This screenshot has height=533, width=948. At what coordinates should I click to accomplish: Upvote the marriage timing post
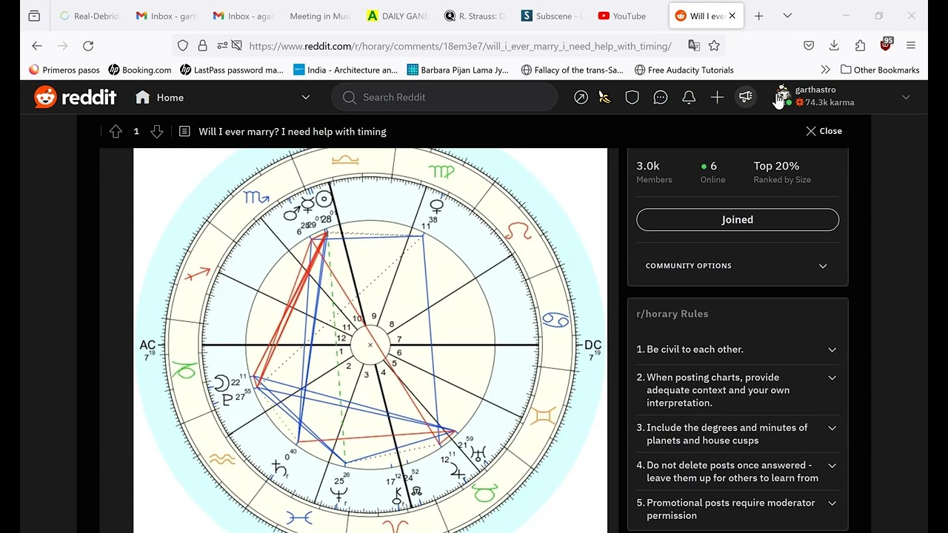116,132
